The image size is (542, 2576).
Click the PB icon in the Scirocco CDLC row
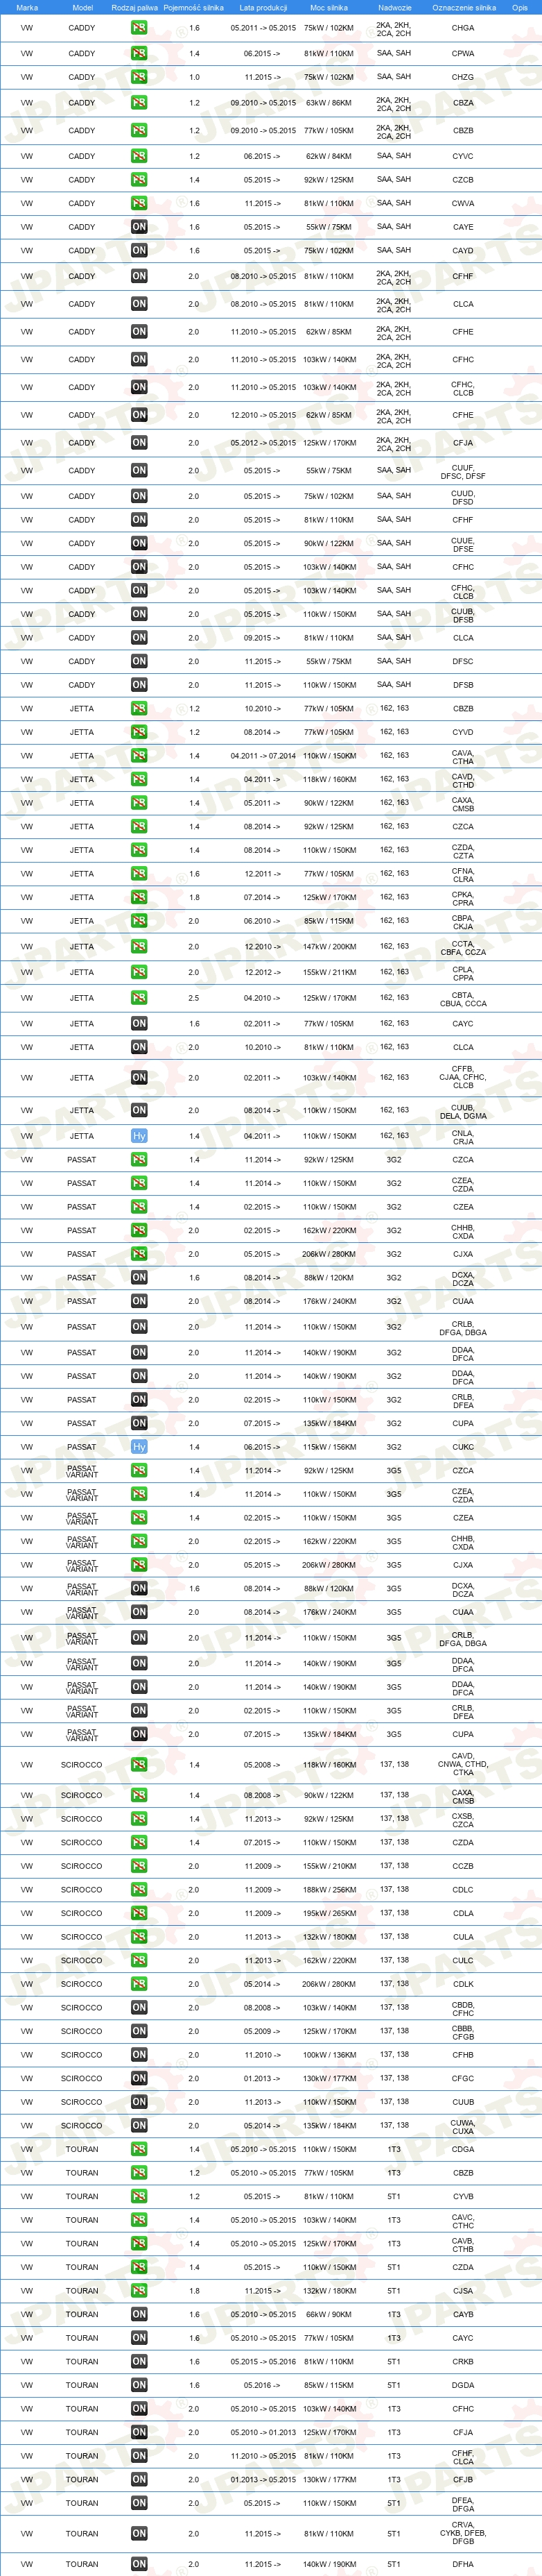coord(139,1890)
